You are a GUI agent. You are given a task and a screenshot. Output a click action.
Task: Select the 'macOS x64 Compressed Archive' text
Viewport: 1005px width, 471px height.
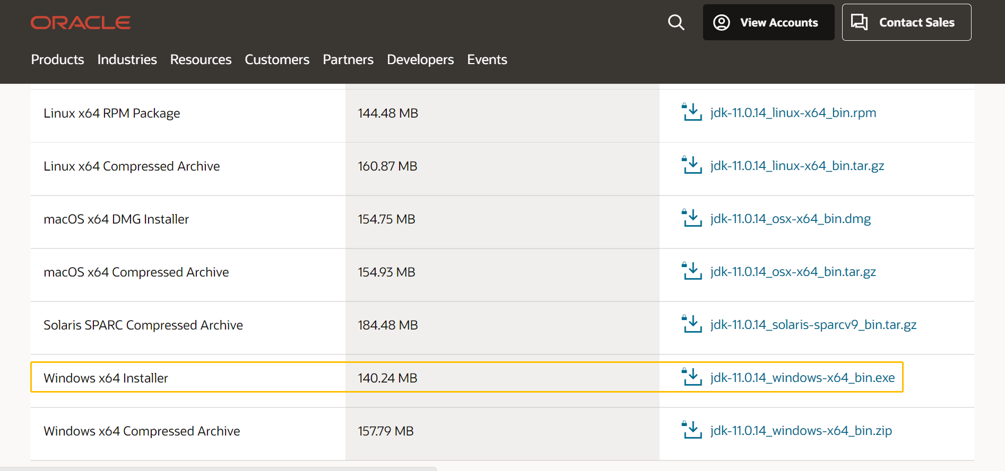click(136, 272)
